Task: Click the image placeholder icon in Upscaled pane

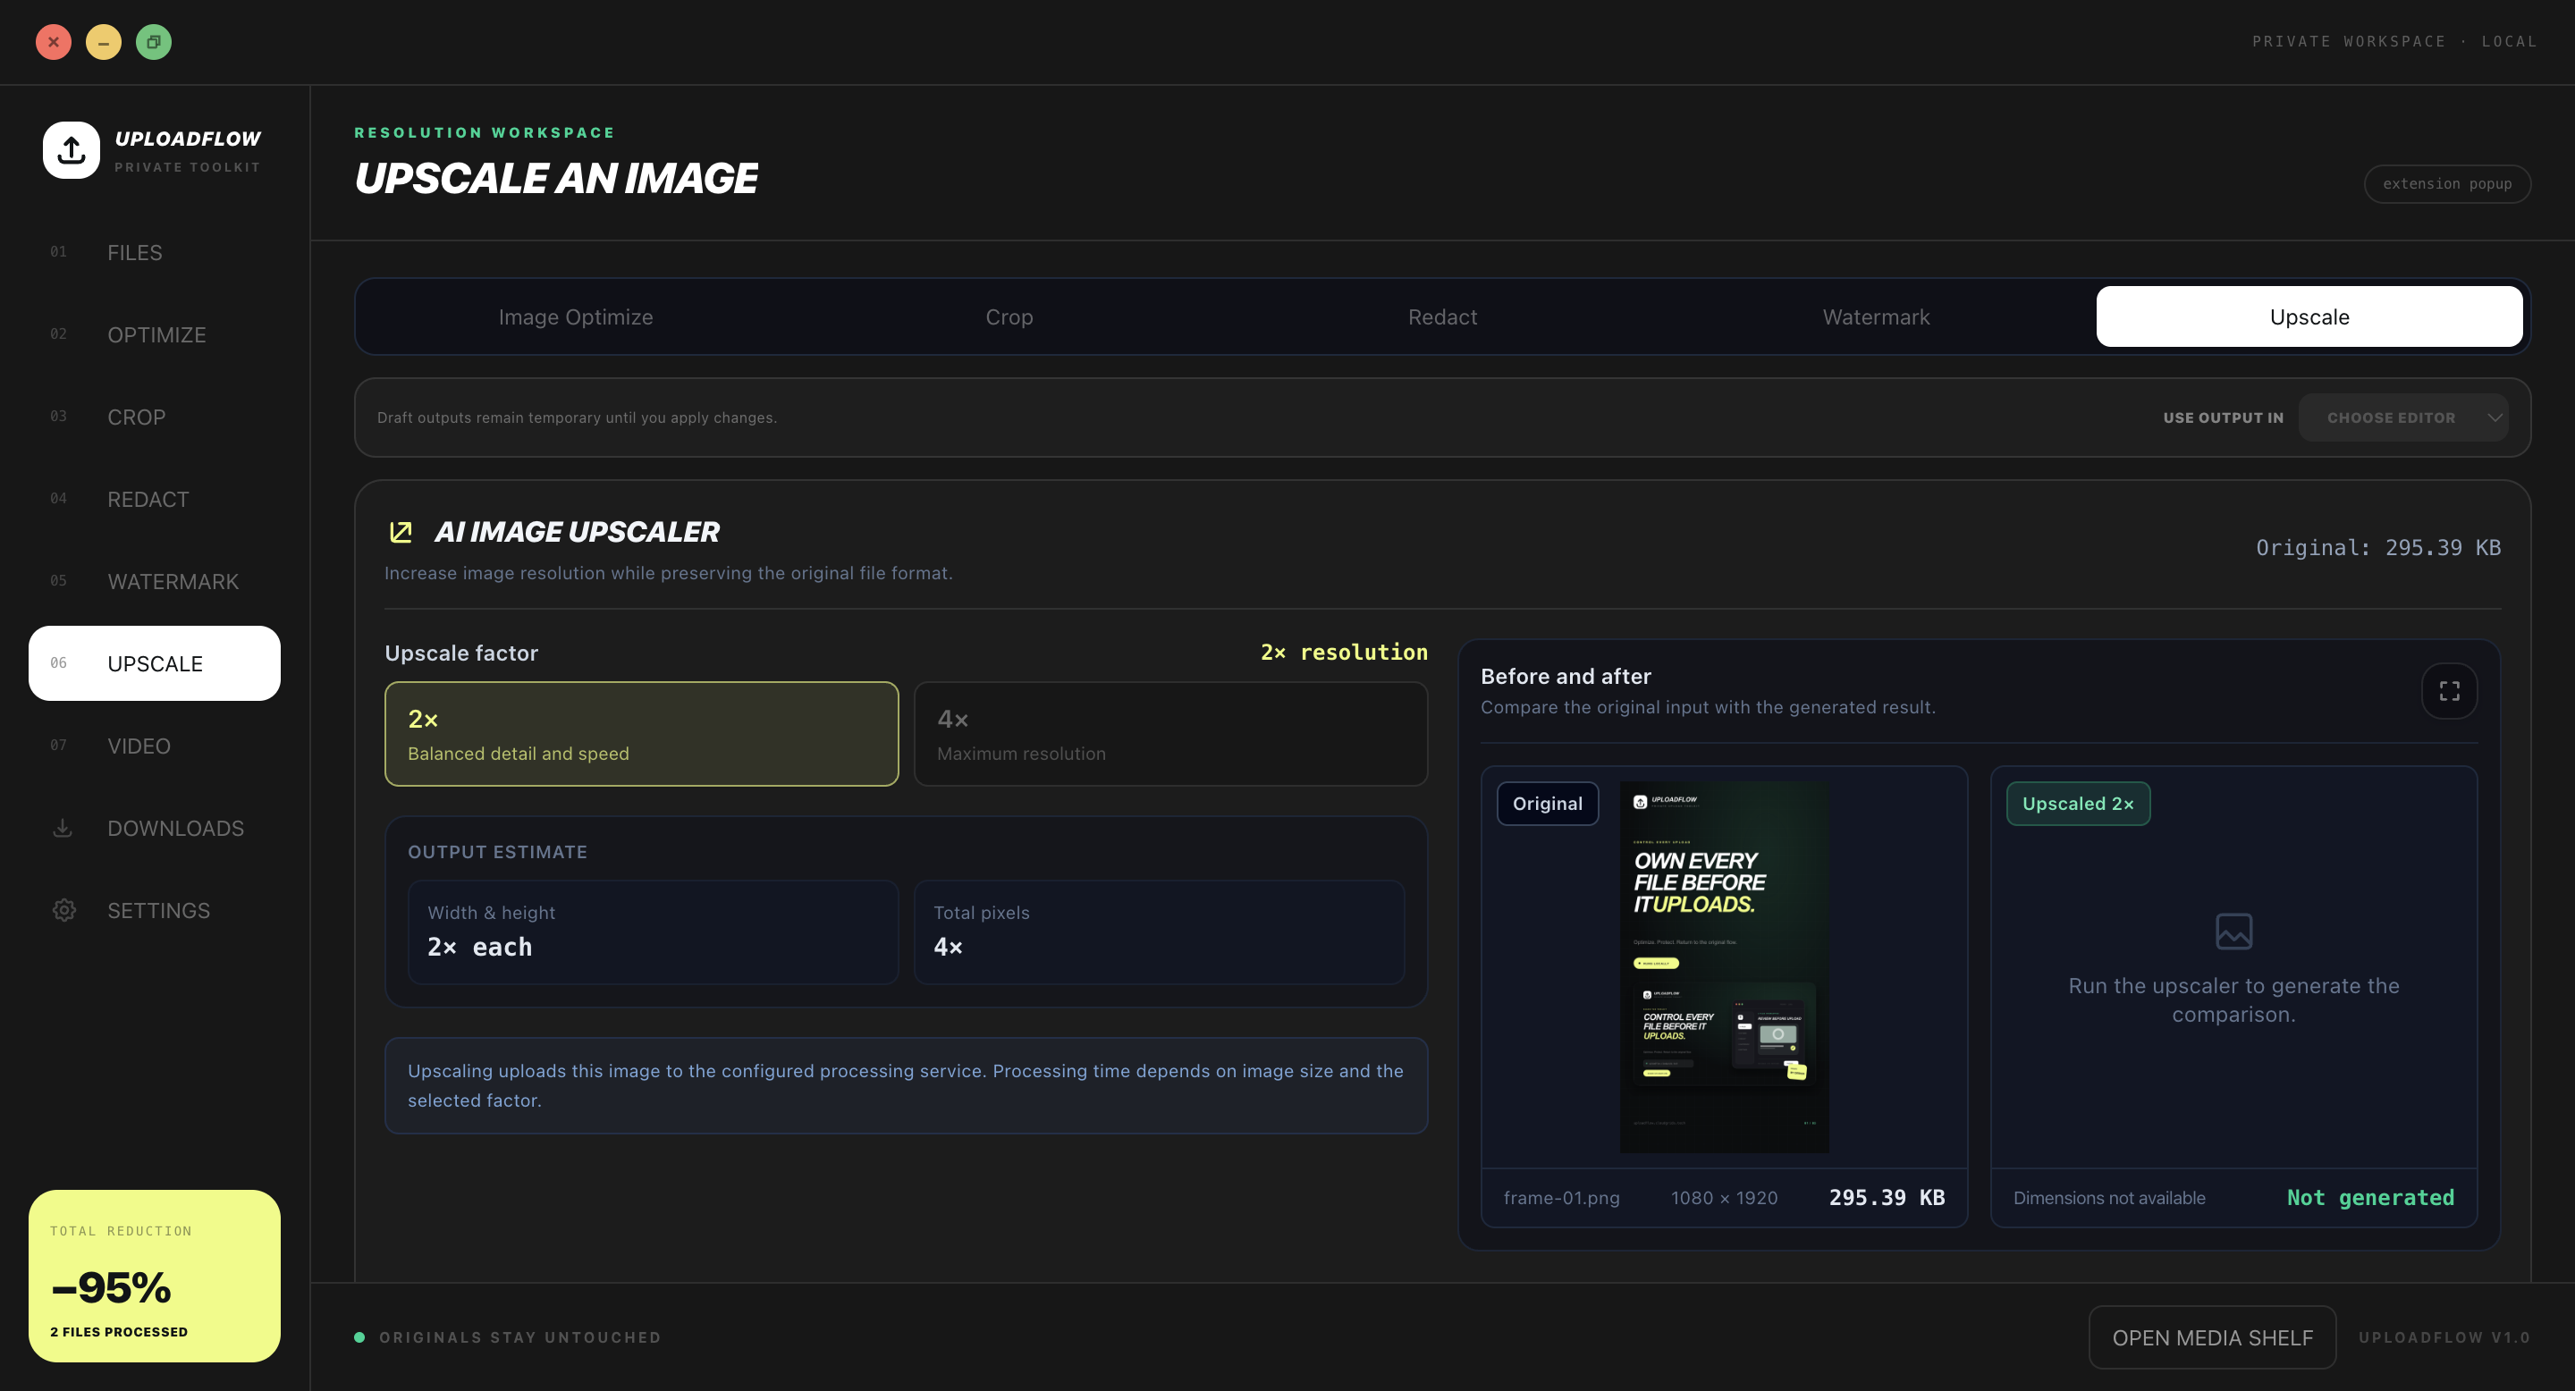Action: click(x=2233, y=932)
